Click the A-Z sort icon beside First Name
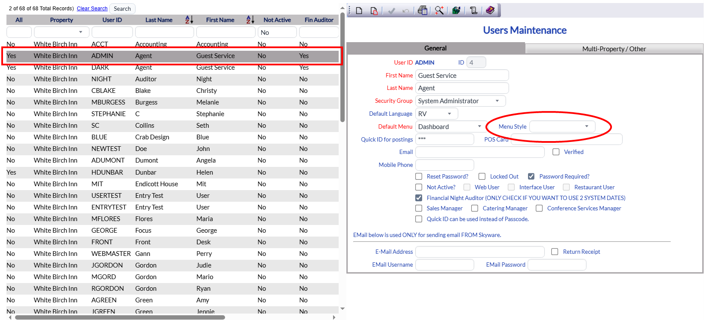Screen dimensions: 704x320 click(x=250, y=20)
